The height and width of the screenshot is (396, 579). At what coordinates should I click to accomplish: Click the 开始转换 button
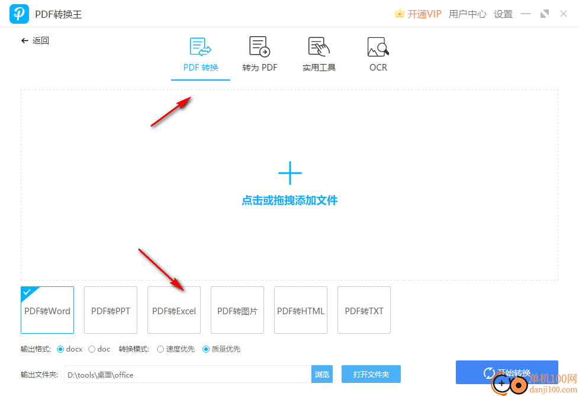pos(507,372)
